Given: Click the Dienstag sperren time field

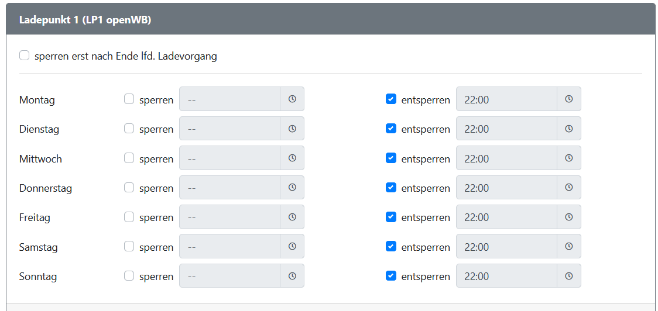Looking at the screenshot, I should (x=229, y=129).
